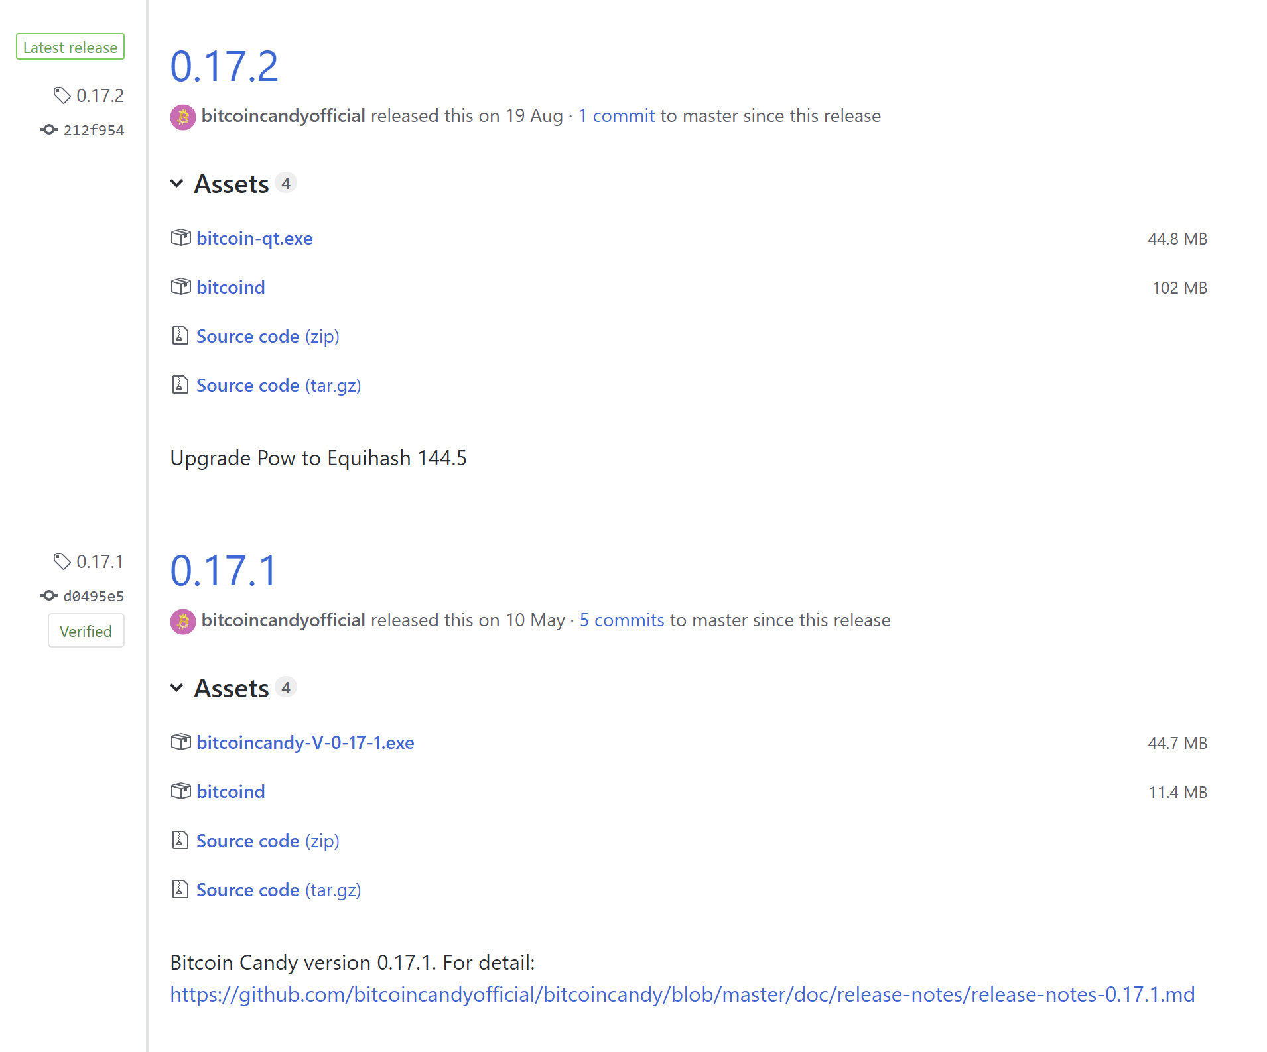The image size is (1267, 1052).
Task: Click the commit icon next to 212f954
Action: (48, 130)
